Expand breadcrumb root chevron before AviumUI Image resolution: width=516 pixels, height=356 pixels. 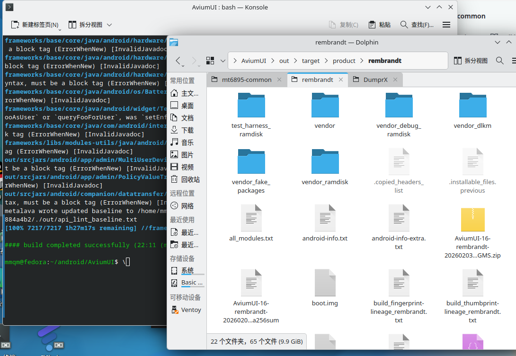[x=235, y=61]
